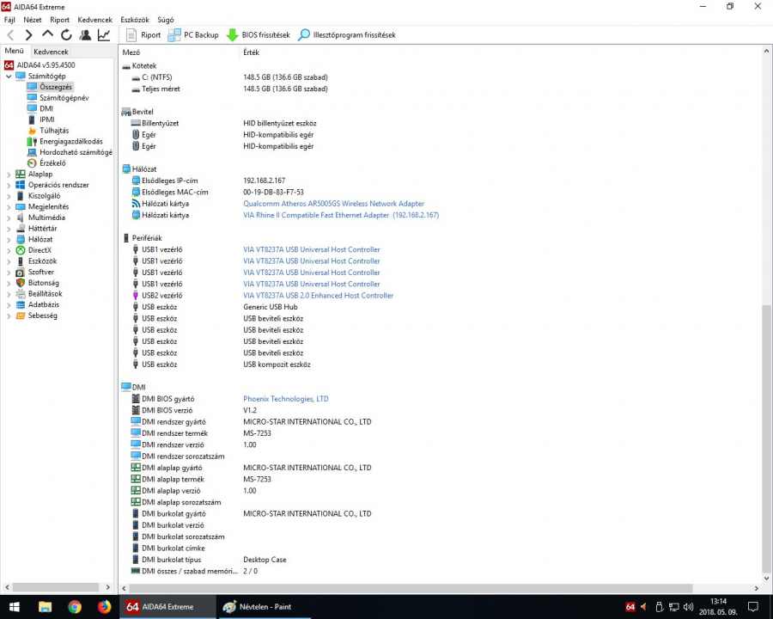Open the graph chart icon in the toolbar
Screen dimensions: 773x619
pos(104,35)
